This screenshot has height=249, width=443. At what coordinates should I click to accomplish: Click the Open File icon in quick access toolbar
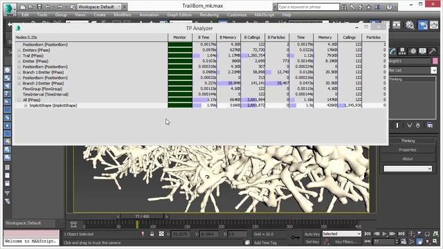pos(30,6)
